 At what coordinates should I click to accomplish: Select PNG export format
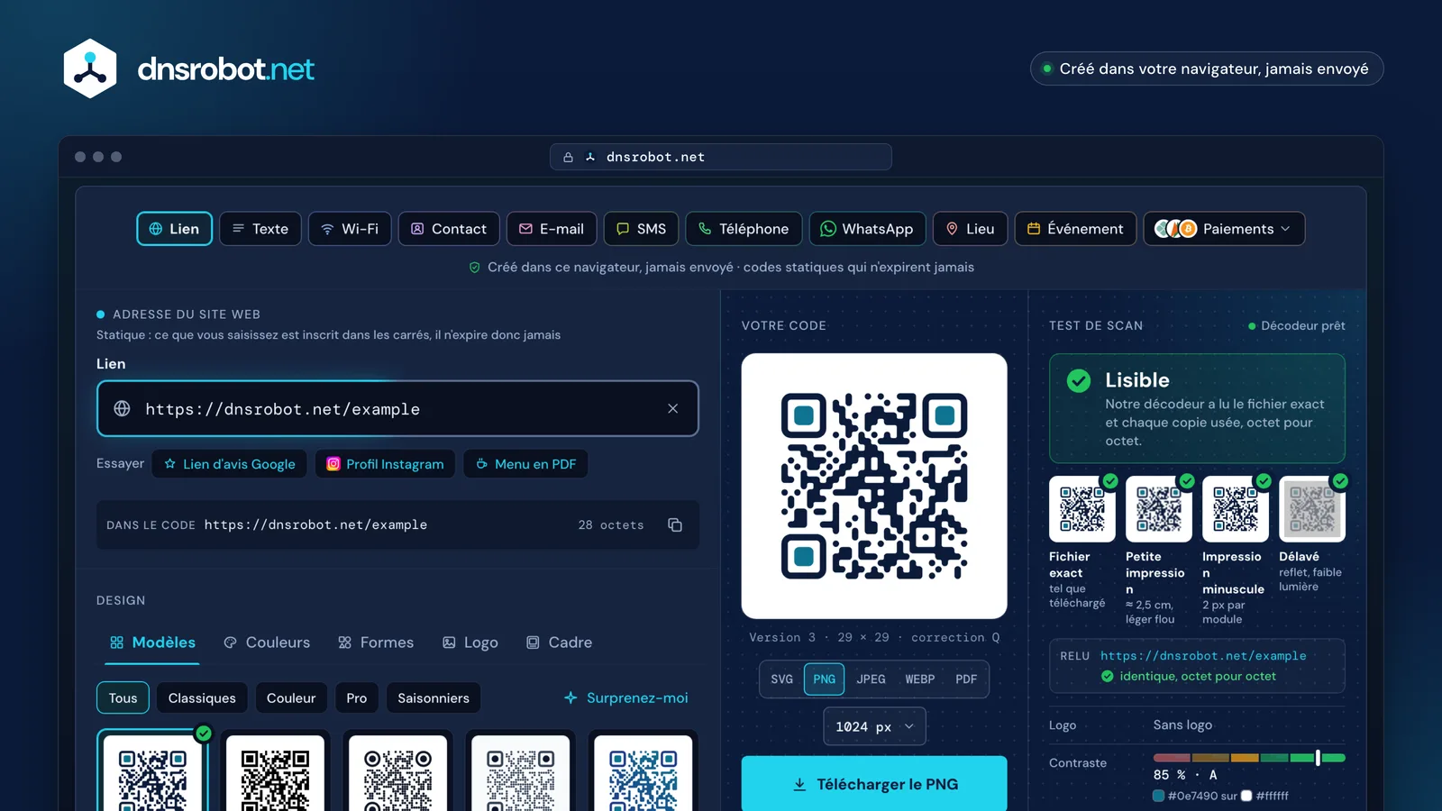pyautogui.click(x=824, y=679)
